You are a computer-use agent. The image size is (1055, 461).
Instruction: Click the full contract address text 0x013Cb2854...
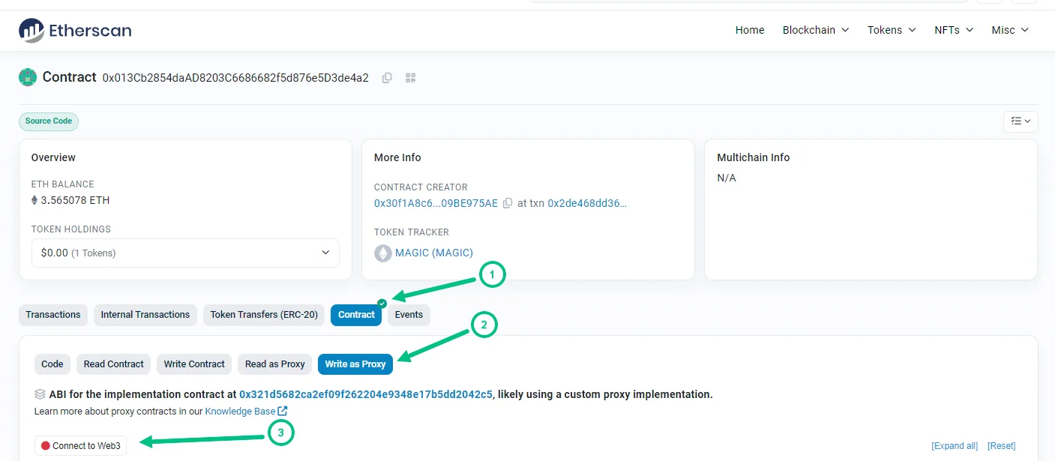[x=235, y=78]
